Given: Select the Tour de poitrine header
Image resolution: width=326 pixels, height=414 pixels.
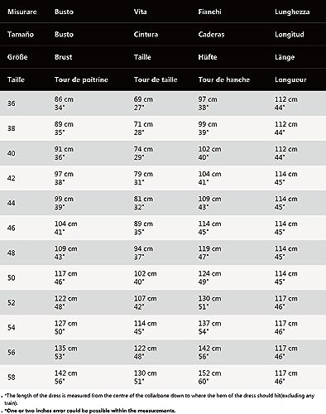Looking at the screenshot, I should pos(81,79).
